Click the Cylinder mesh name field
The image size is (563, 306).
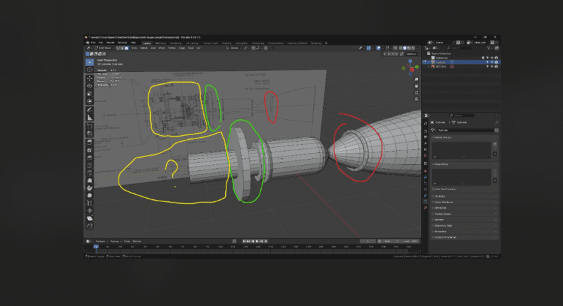pos(464,130)
